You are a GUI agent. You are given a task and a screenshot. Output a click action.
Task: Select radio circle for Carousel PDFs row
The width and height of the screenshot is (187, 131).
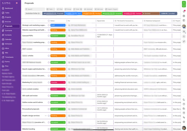[49, 36]
